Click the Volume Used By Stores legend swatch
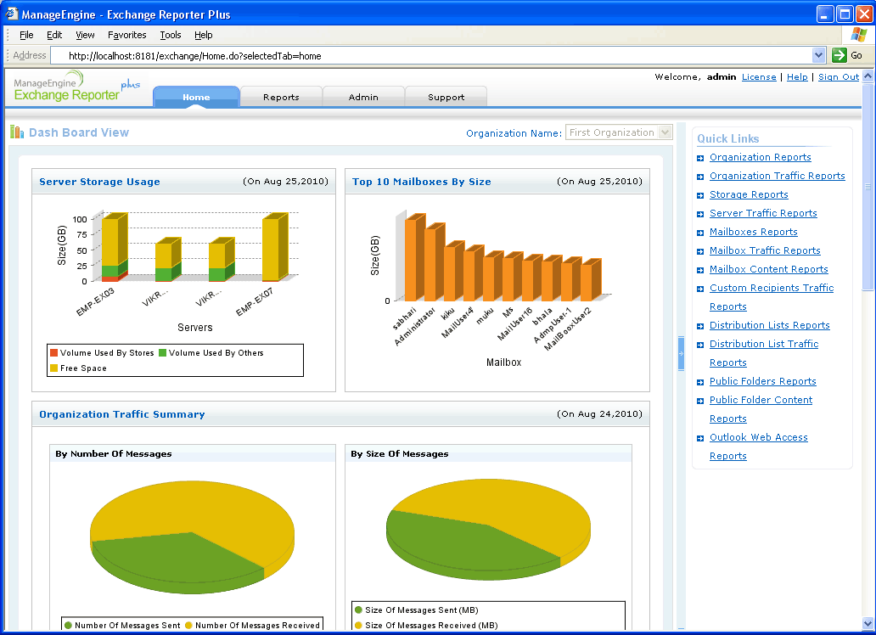 (53, 352)
